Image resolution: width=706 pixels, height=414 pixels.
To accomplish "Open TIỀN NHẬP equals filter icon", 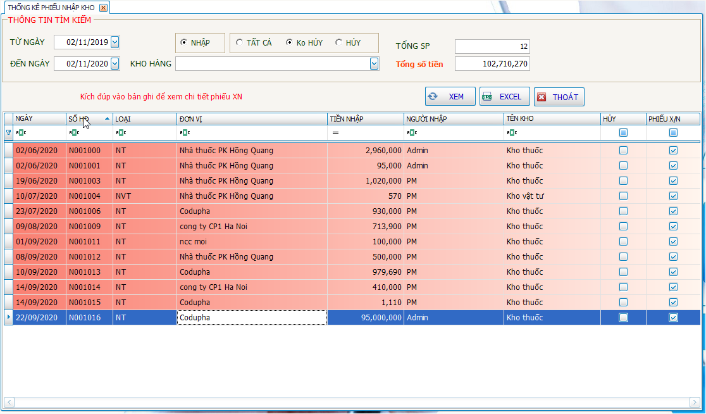I will tap(335, 132).
